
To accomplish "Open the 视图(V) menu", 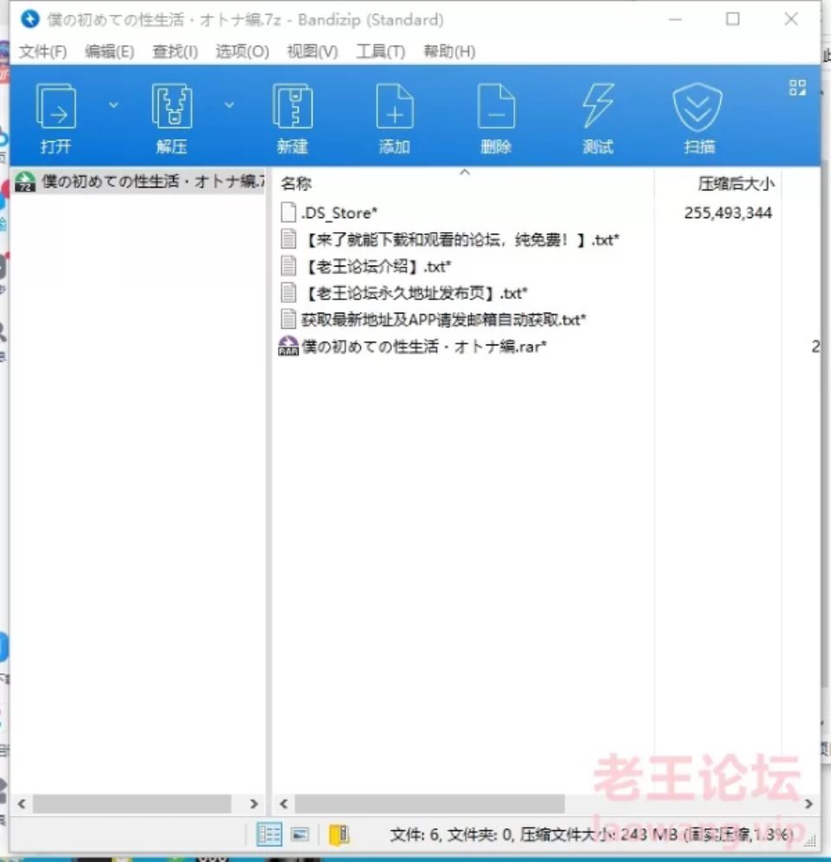I will (x=312, y=52).
